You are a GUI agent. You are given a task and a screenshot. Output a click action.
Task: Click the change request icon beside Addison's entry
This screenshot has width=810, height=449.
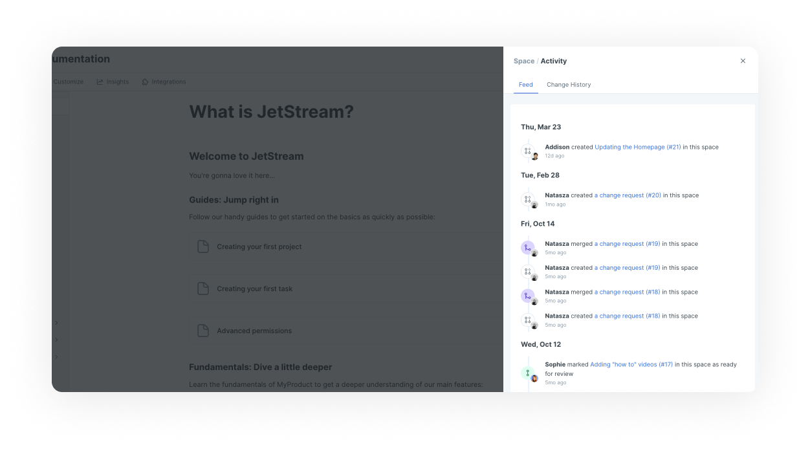[528, 151]
